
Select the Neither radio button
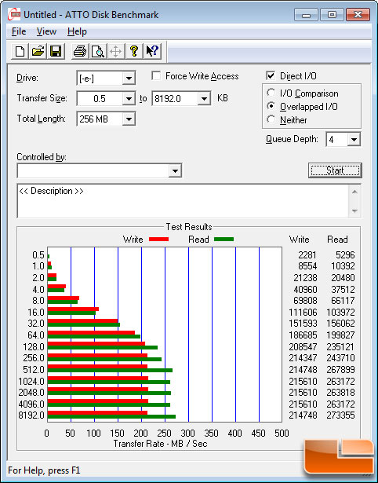[x=271, y=119]
